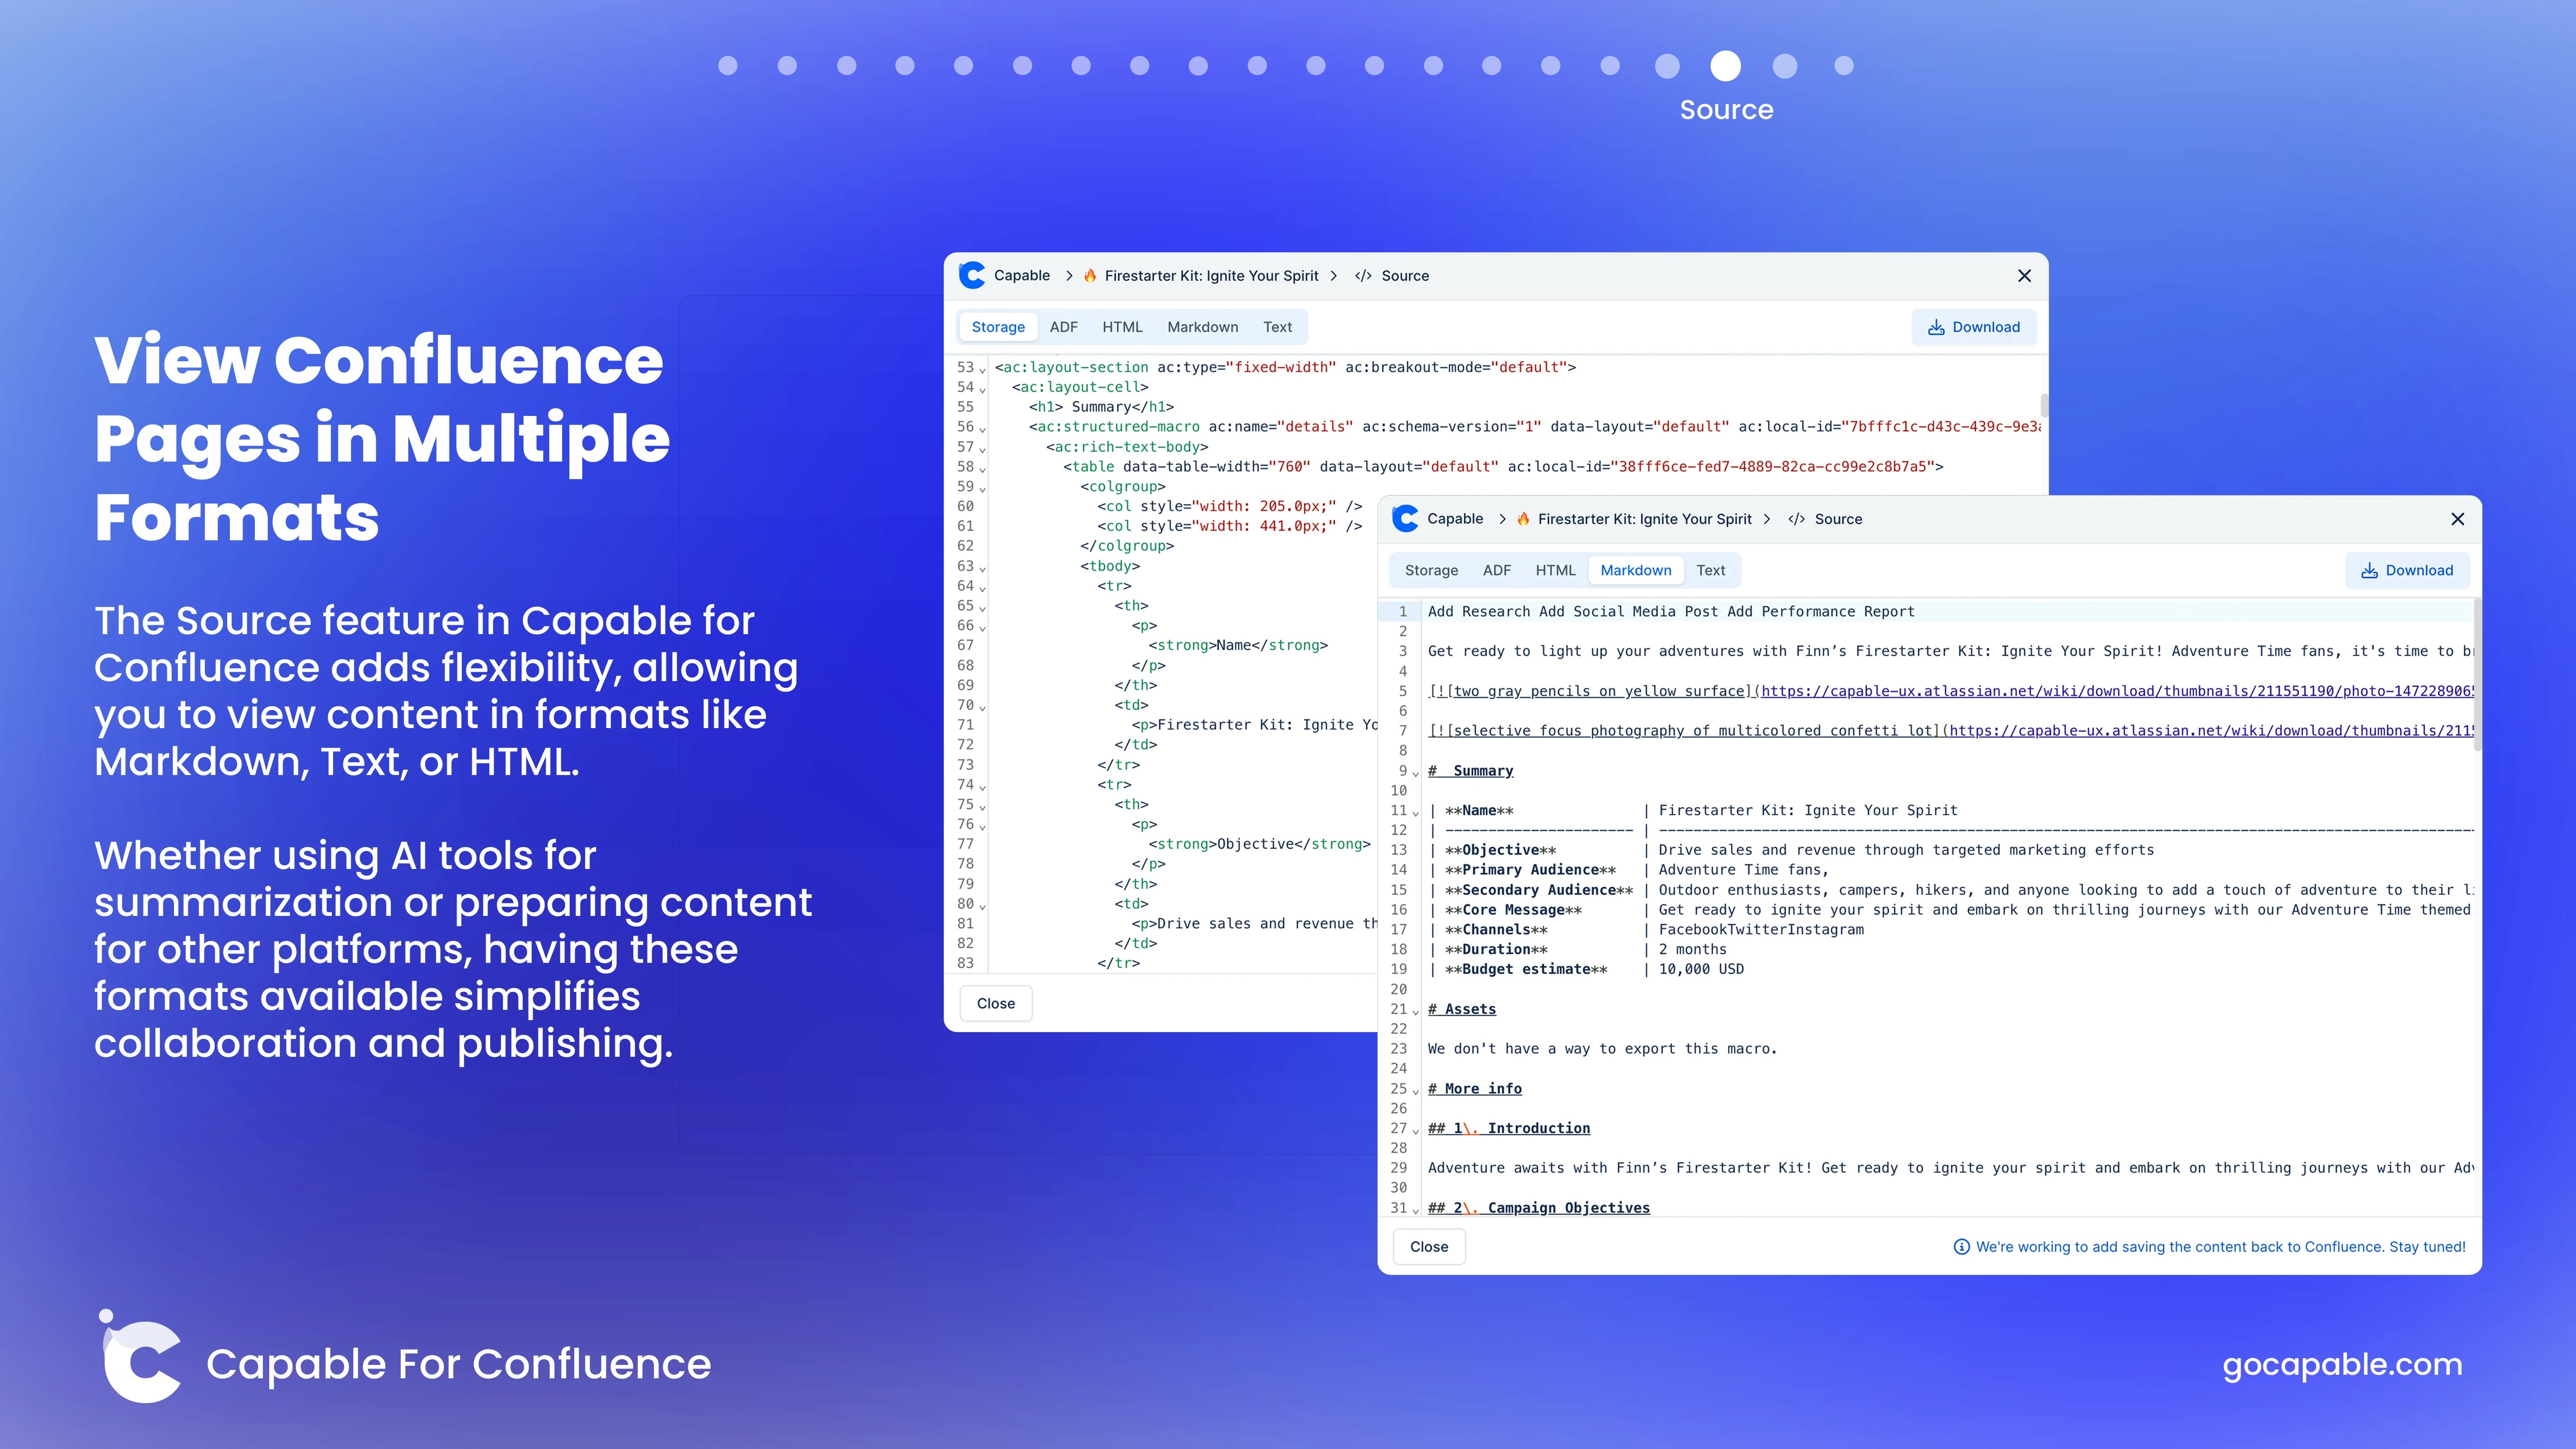Screen dimensions: 2576x1449
Task: Download storage format from the back window
Action: [1973, 327]
